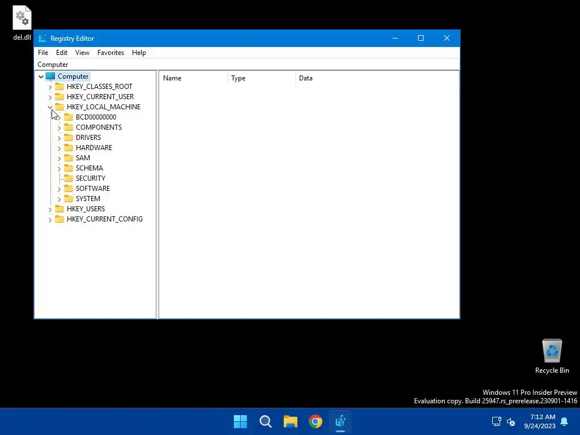Click the address bar showing Computer
The image size is (580, 435).
(x=247, y=65)
